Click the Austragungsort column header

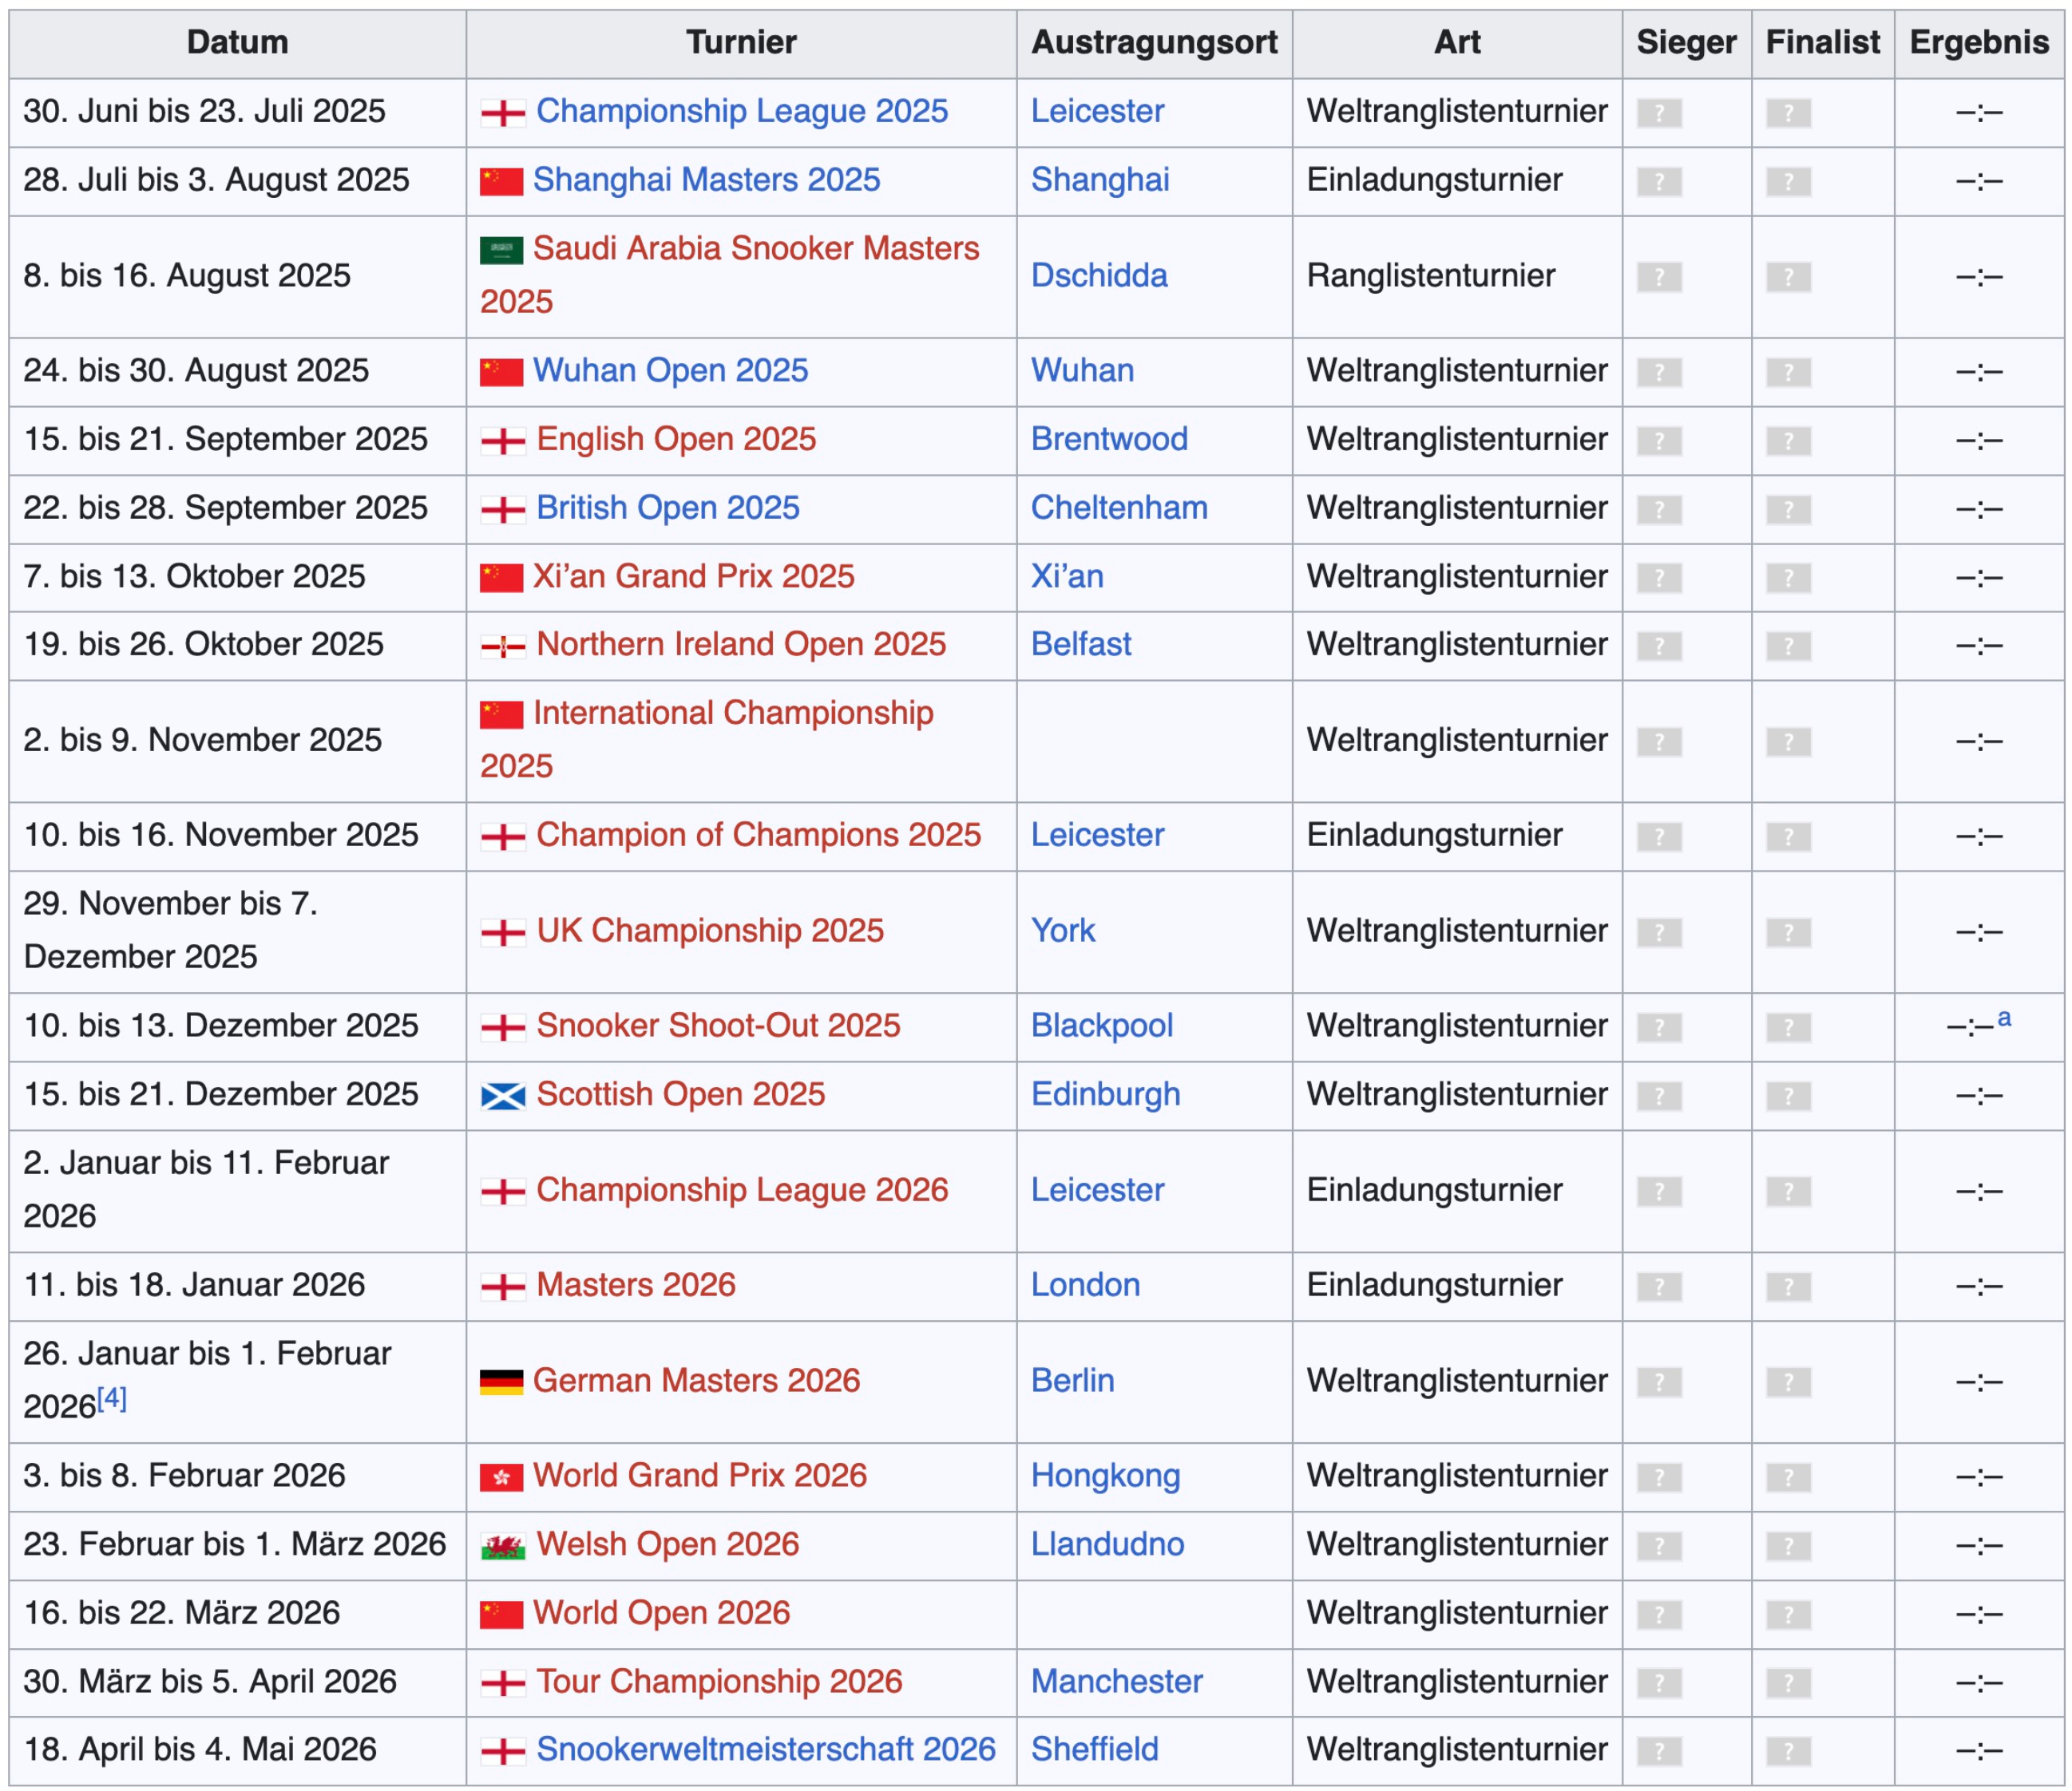1154,43
